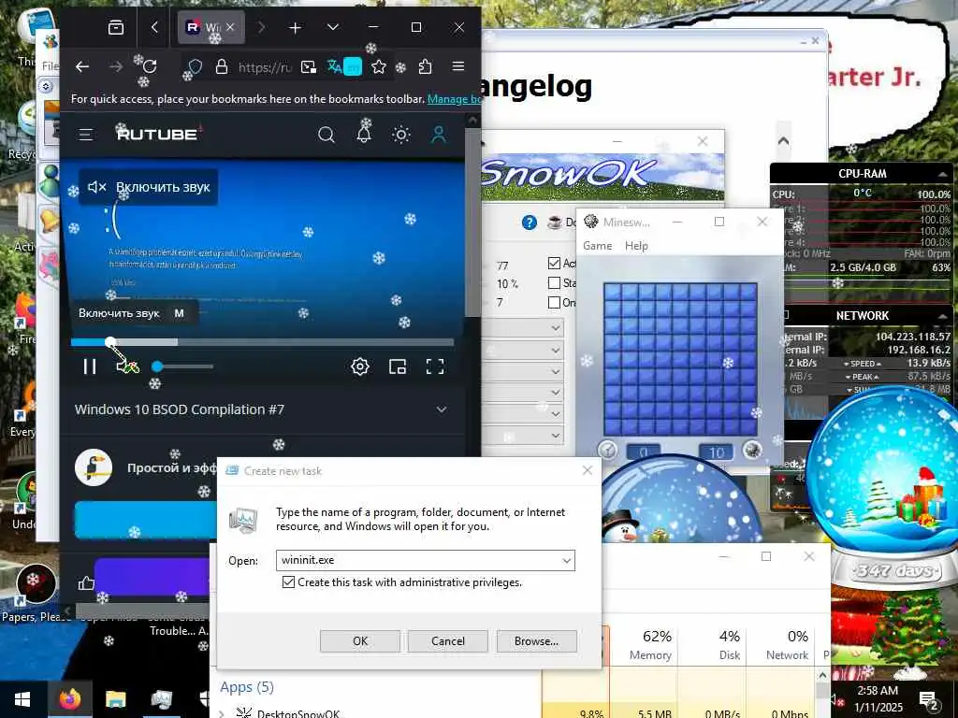Select the active Rutube browser tab
The image size is (958, 718).
pyautogui.click(x=210, y=27)
